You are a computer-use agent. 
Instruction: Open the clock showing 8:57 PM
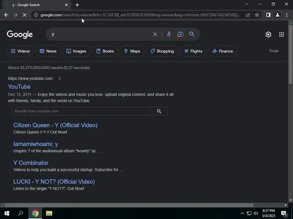pyautogui.click(x=268, y=213)
